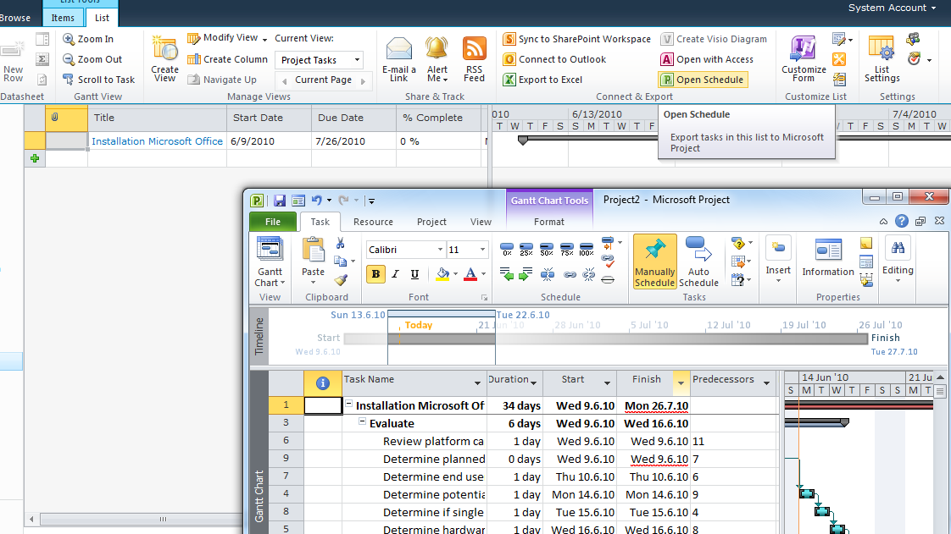Screen dimensions: 951x534
Task: Click Cut scissors icon in Project
Action: (340, 244)
